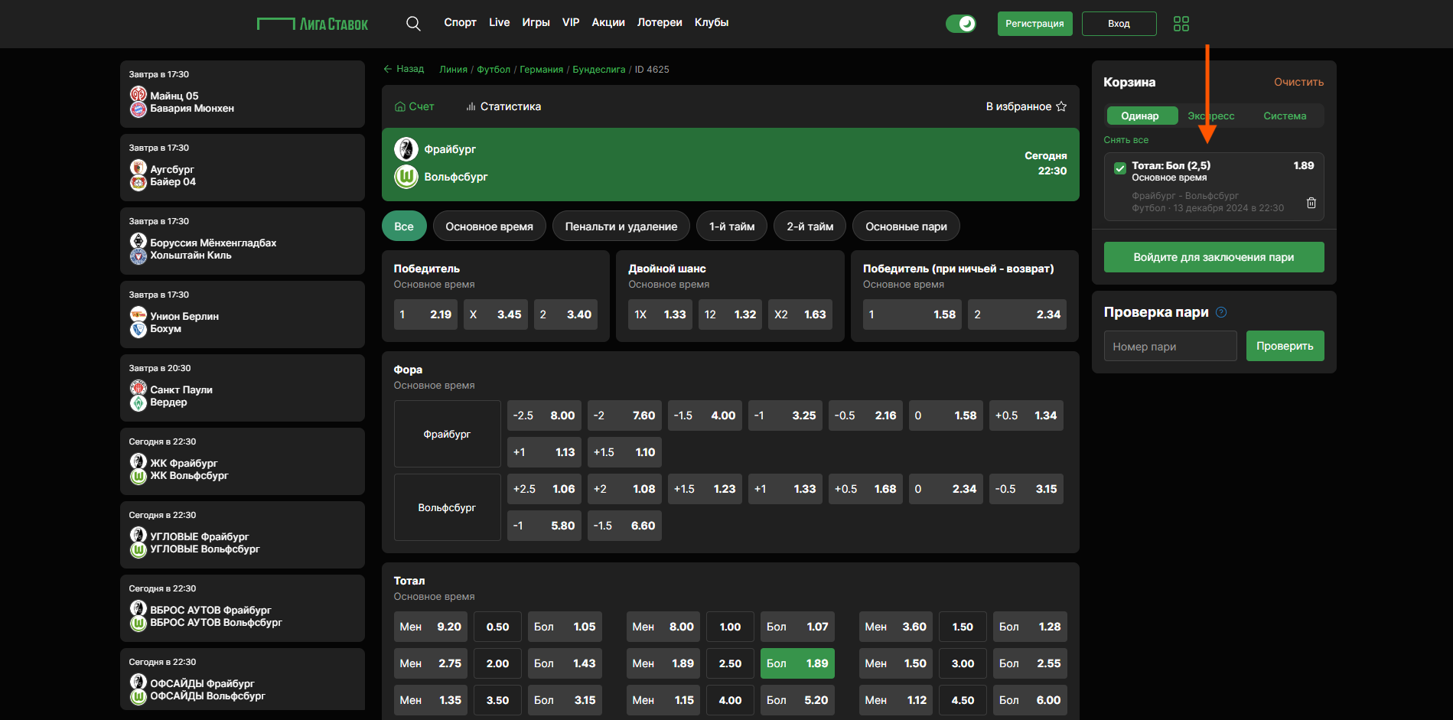1453x720 pixels.
Task: Open the Статистика tab
Action: (x=503, y=106)
